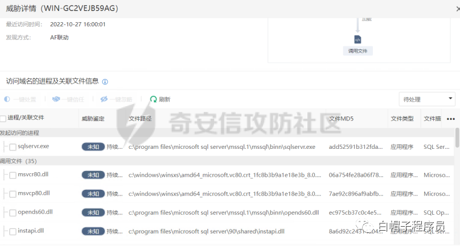Click the 文件描 column header
460x246 pixels.
coord(432,119)
